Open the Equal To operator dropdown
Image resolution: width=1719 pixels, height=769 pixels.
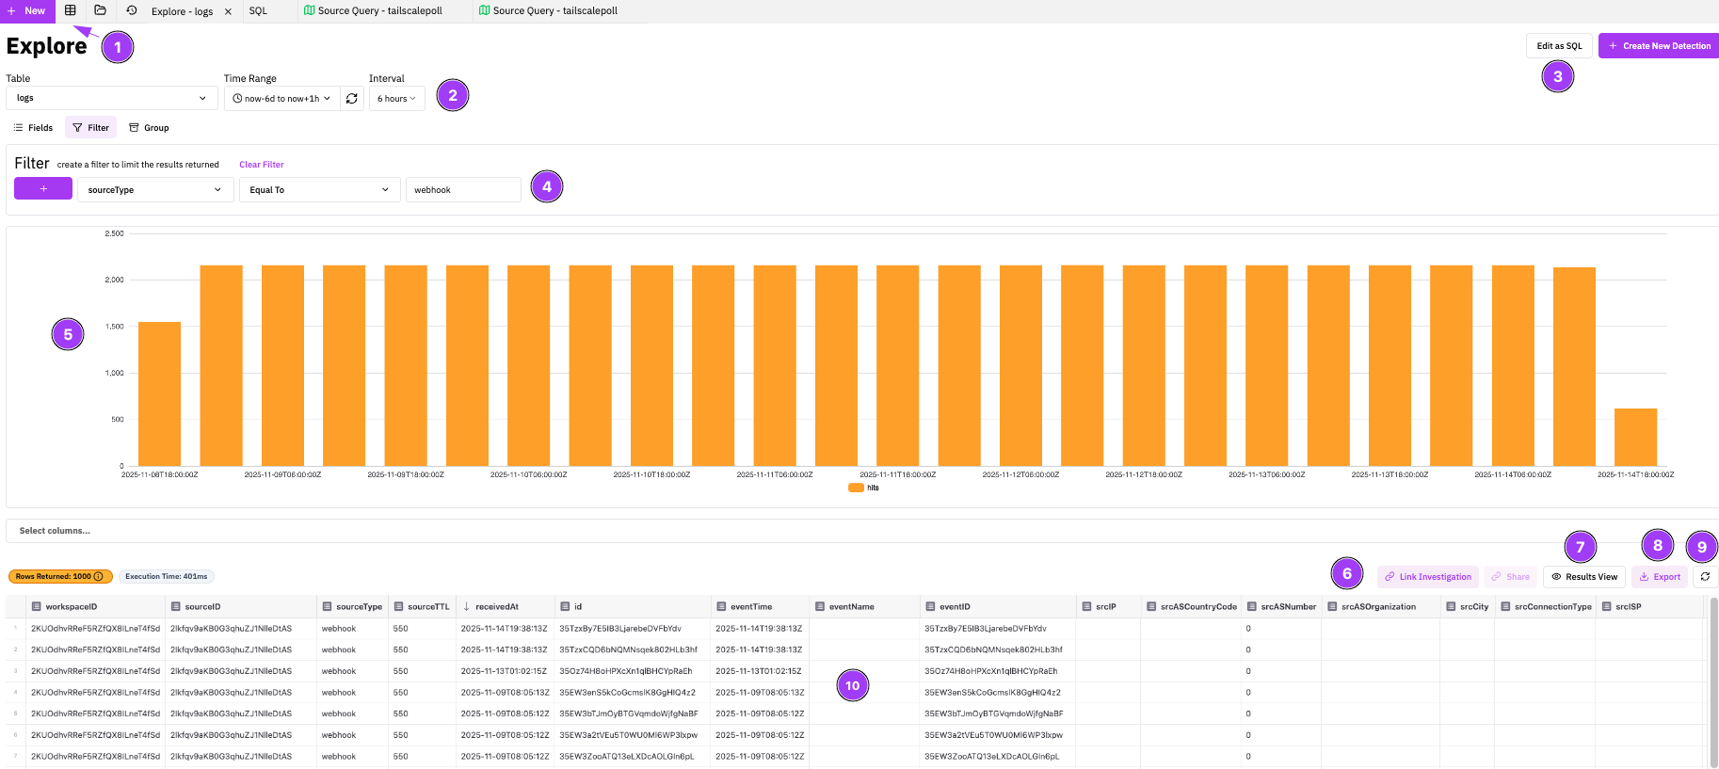tap(319, 190)
